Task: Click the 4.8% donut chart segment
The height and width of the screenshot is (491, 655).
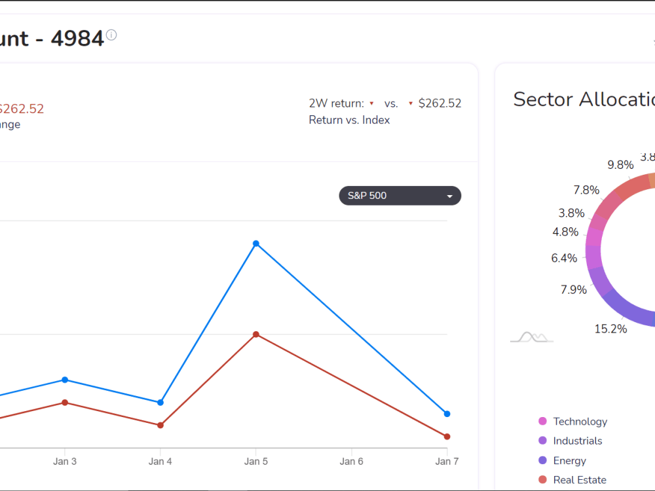Action: (x=595, y=237)
